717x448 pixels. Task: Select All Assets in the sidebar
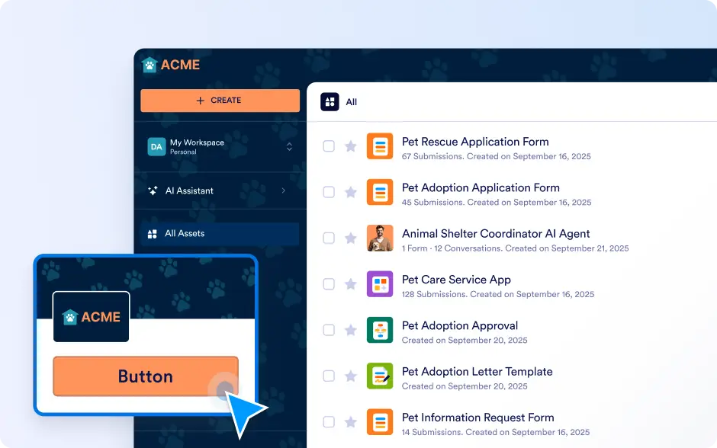185,234
